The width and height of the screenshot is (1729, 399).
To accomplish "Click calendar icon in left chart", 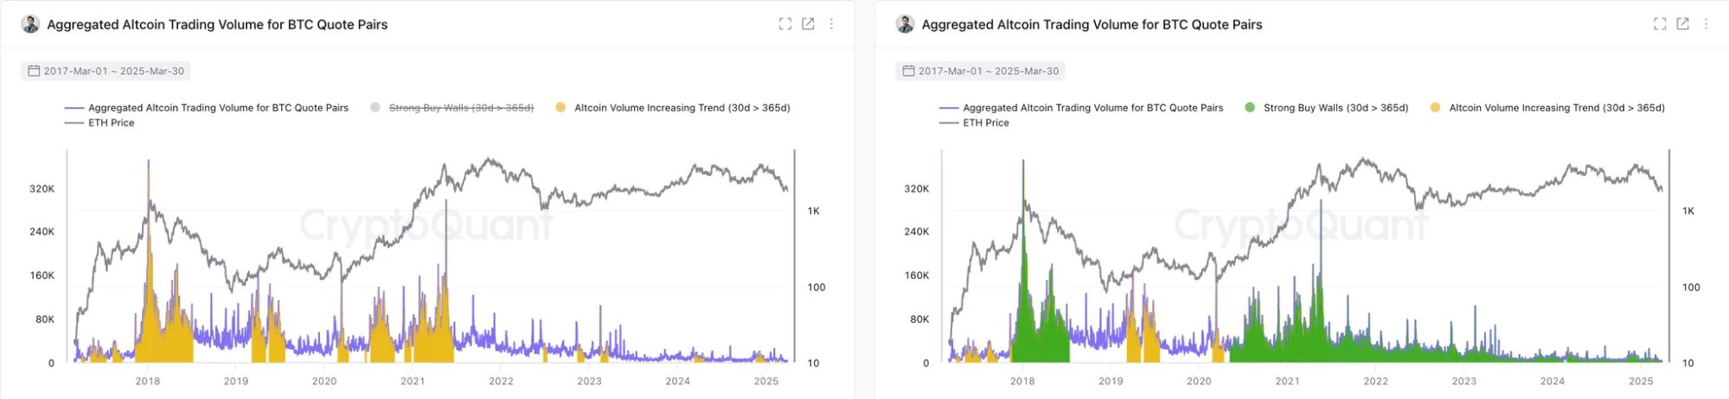I will (x=34, y=71).
